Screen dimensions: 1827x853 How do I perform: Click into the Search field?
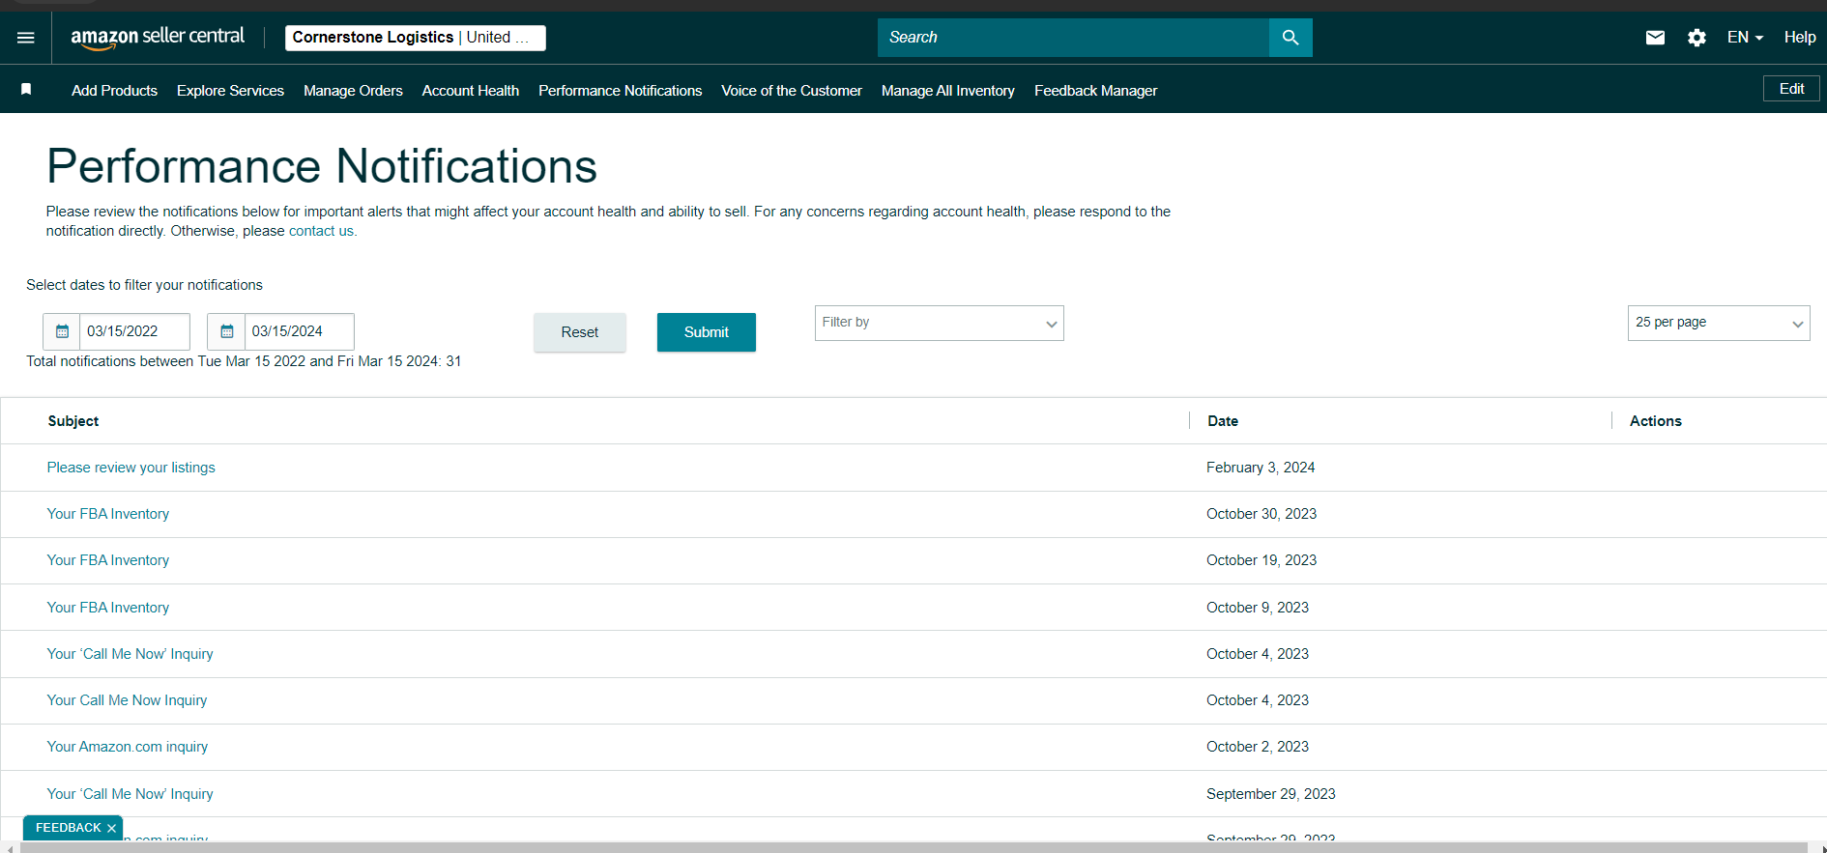(1073, 38)
